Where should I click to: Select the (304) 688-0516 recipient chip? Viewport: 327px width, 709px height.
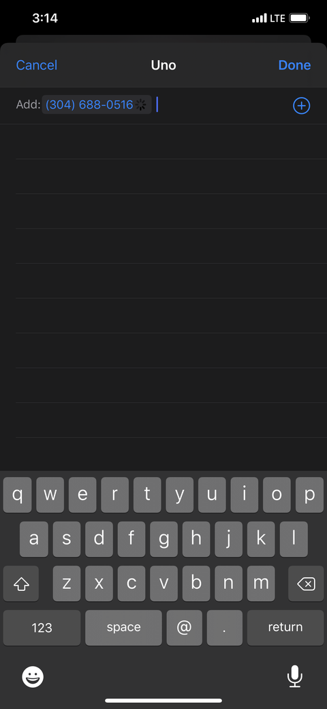pyautogui.click(x=97, y=105)
